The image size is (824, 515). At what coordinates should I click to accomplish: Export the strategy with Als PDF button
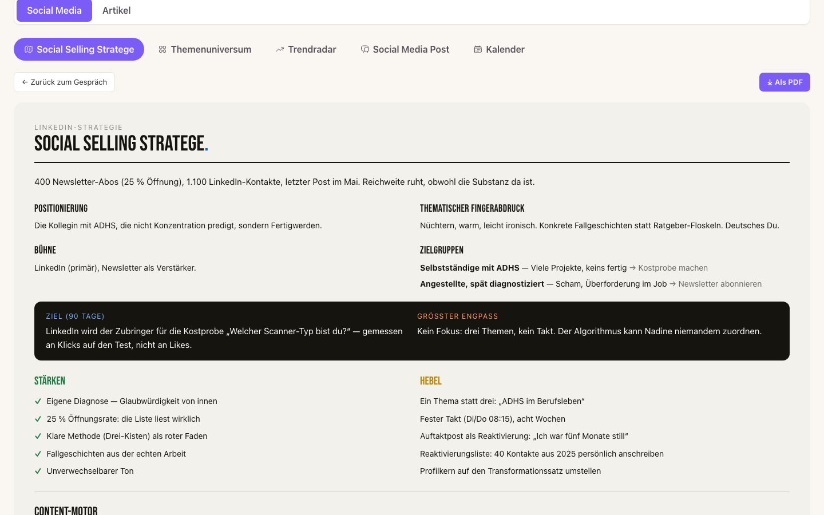785,82
